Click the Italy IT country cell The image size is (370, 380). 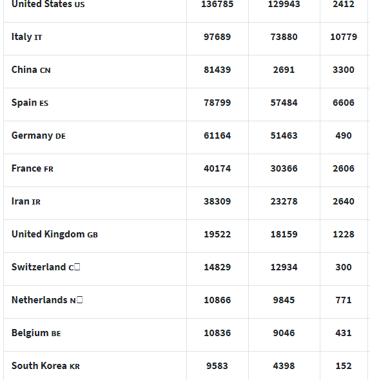[x=26, y=37]
